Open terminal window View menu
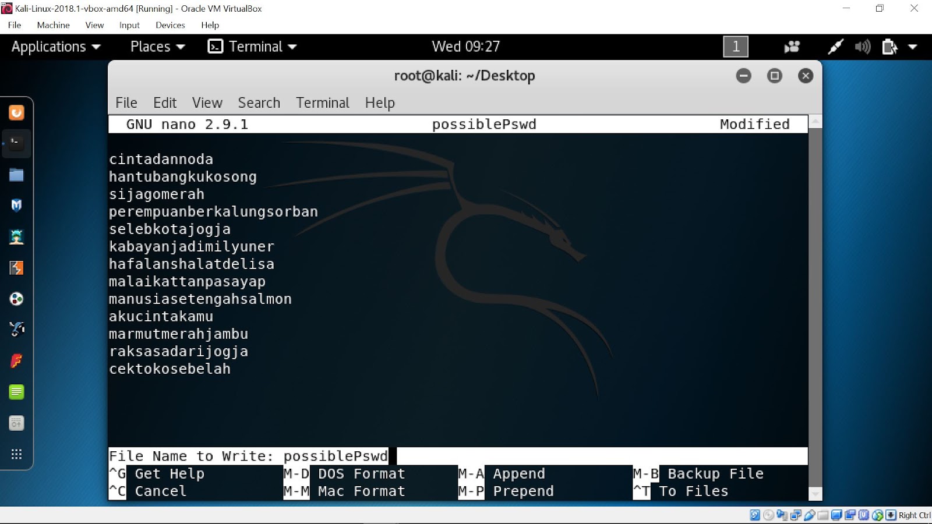The width and height of the screenshot is (932, 524). [207, 103]
